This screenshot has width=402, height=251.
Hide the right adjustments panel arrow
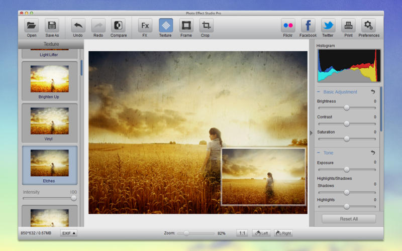tap(311, 133)
